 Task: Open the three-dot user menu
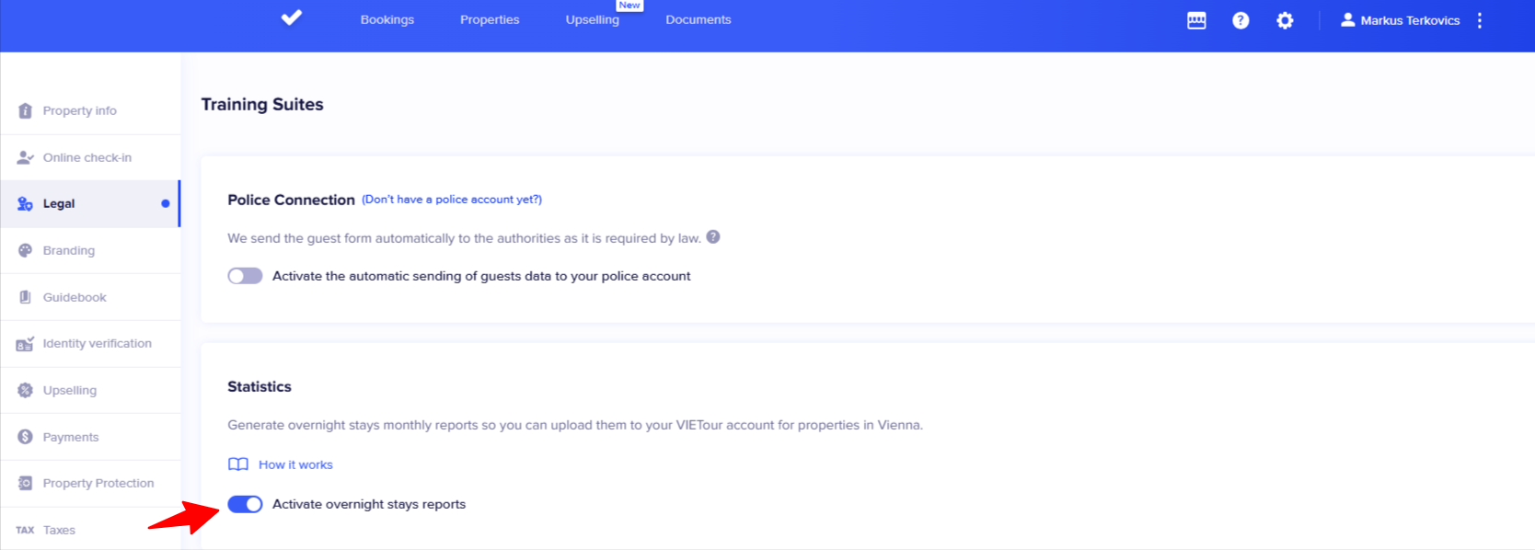pyautogui.click(x=1480, y=20)
